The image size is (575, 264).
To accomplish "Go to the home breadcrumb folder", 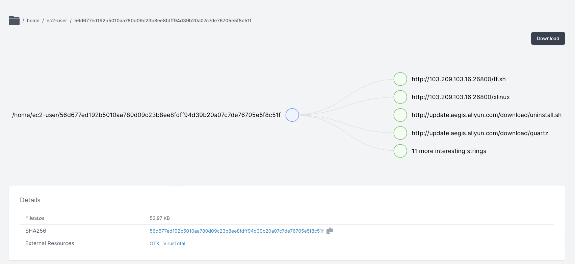I will [33, 21].
